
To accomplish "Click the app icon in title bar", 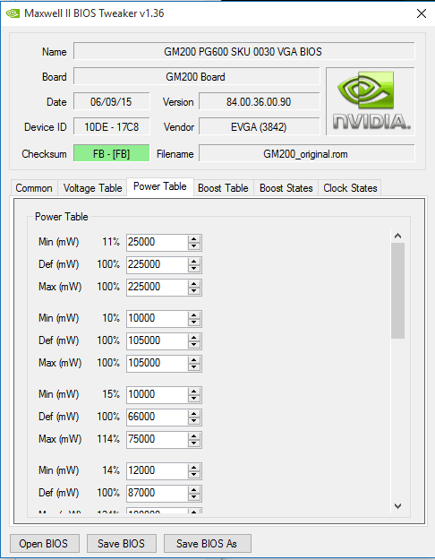I will (x=13, y=13).
